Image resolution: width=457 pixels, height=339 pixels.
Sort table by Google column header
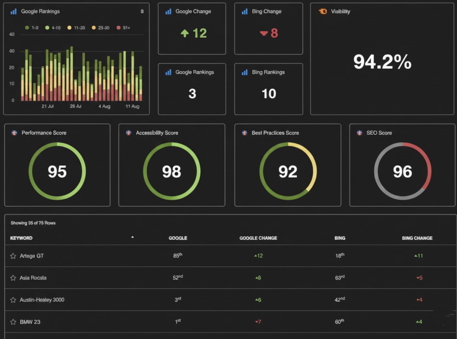point(178,238)
